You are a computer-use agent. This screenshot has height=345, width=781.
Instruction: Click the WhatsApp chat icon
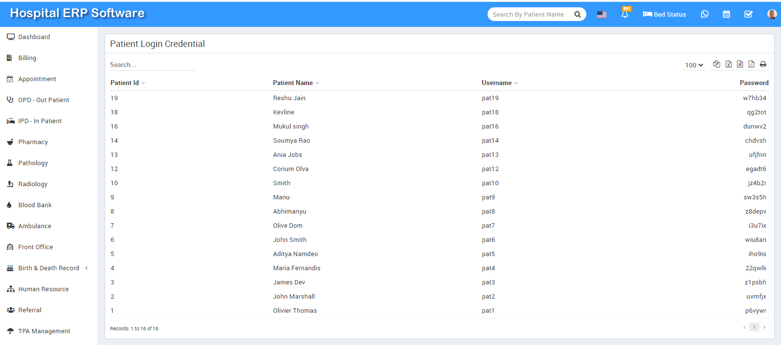(704, 14)
